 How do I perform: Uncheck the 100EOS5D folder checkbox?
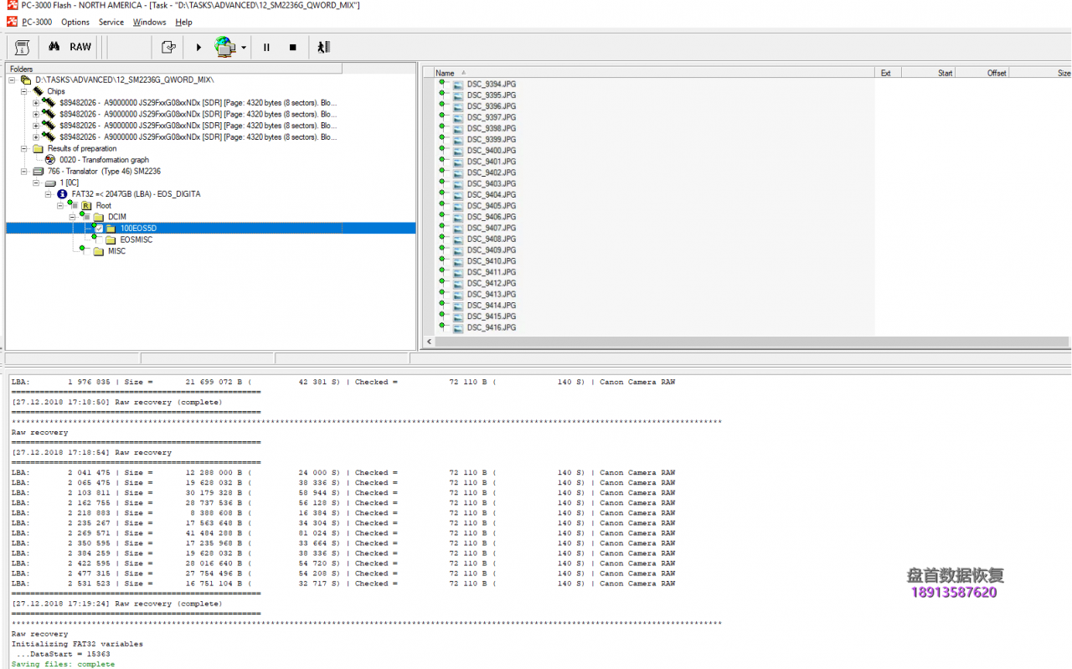point(99,228)
